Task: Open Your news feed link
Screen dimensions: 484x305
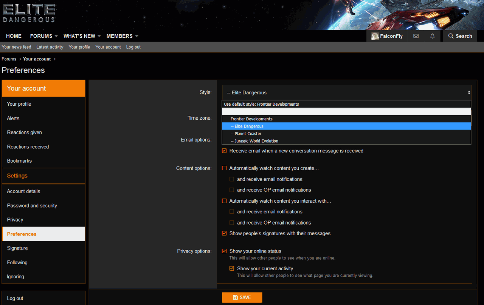Action: 16,47
